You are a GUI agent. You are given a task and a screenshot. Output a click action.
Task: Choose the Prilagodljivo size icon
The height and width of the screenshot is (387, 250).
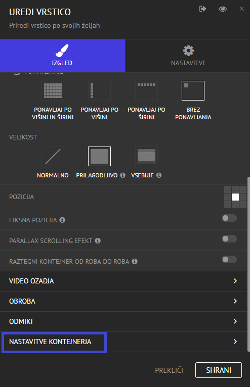pyautogui.click(x=99, y=156)
